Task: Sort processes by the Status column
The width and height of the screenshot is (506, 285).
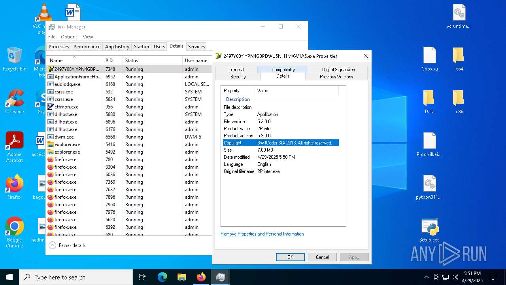Action: click(x=152, y=60)
